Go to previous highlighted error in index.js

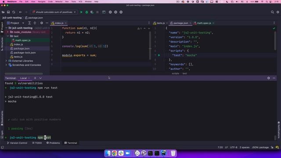[144, 29]
